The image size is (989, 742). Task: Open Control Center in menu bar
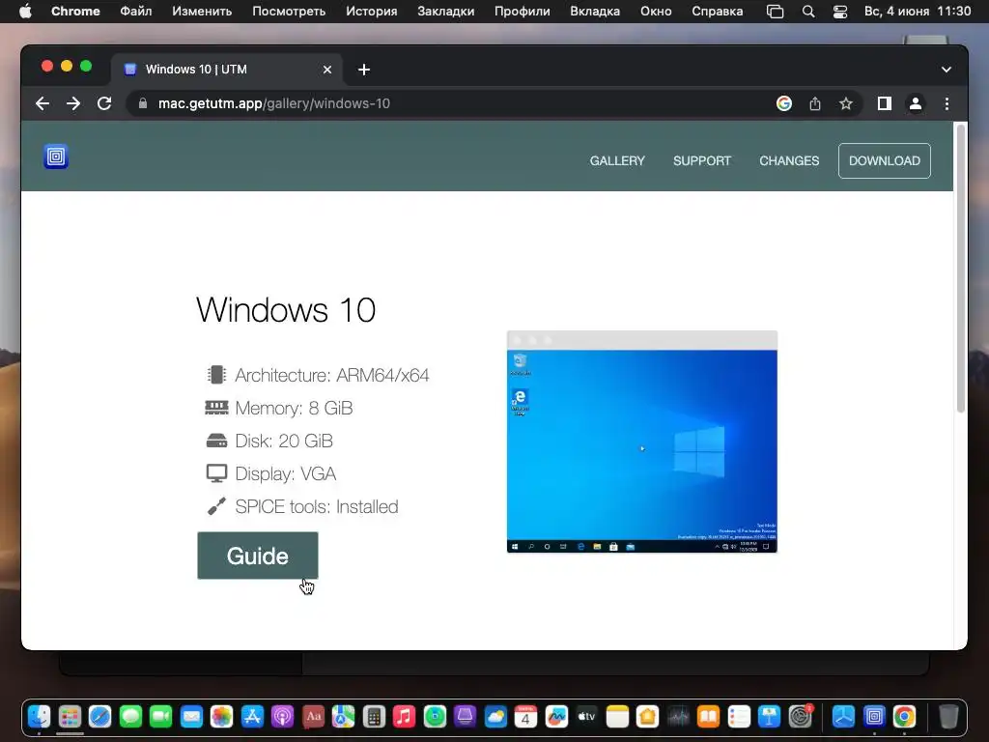840,12
